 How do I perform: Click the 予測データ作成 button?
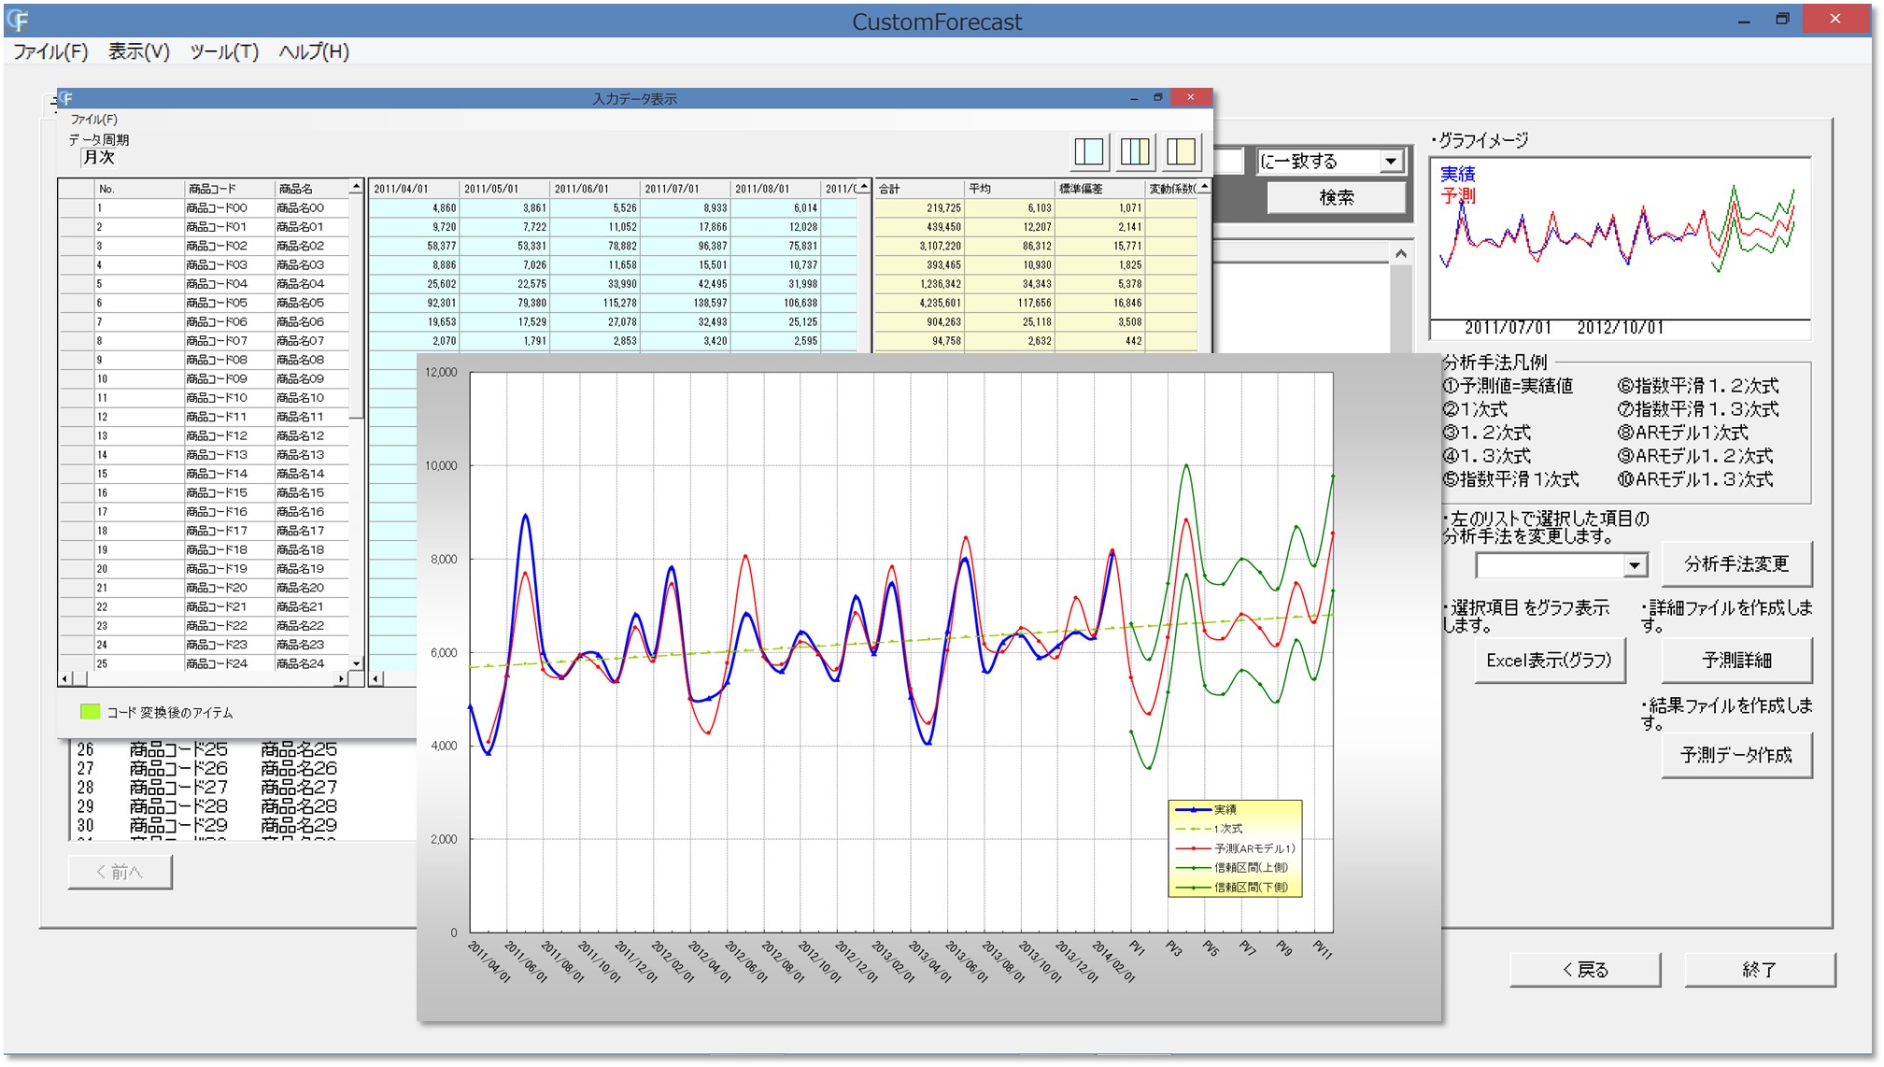(1735, 755)
